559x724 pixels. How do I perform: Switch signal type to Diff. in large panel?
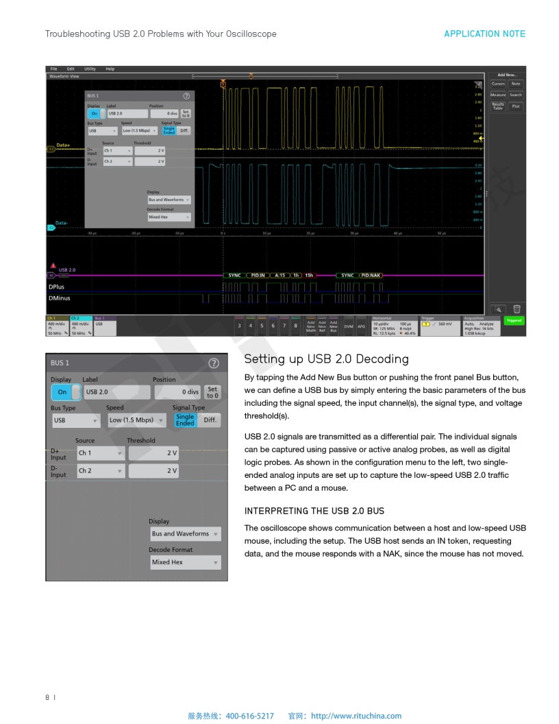point(210,420)
